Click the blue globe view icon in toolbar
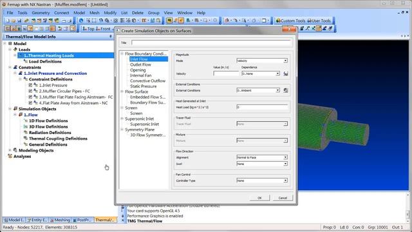 [81, 21]
